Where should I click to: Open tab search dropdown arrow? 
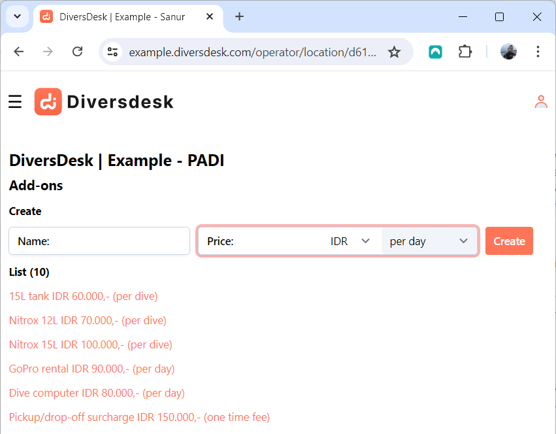(x=18, y=16)
